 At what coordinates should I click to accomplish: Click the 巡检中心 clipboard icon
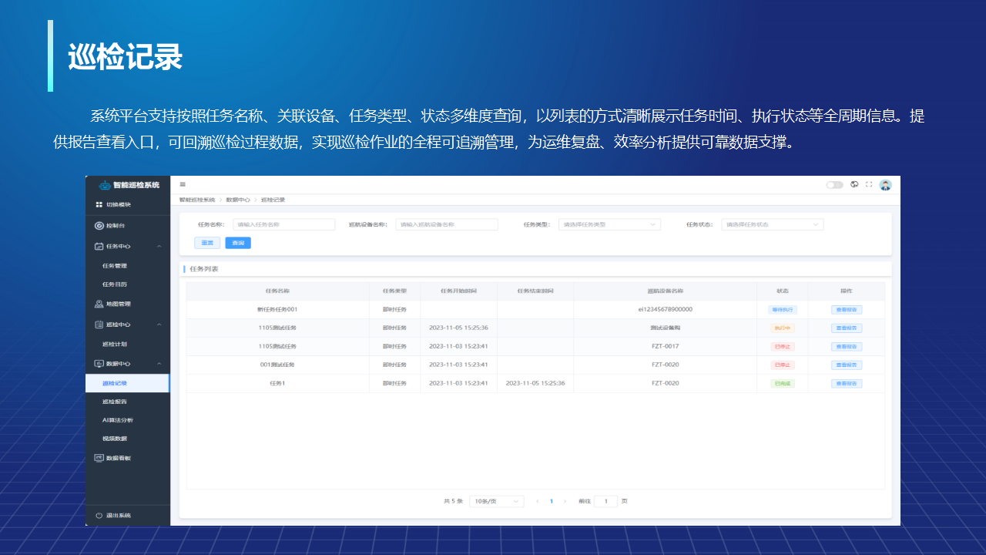pyautogui.click(x=99, y=325)
